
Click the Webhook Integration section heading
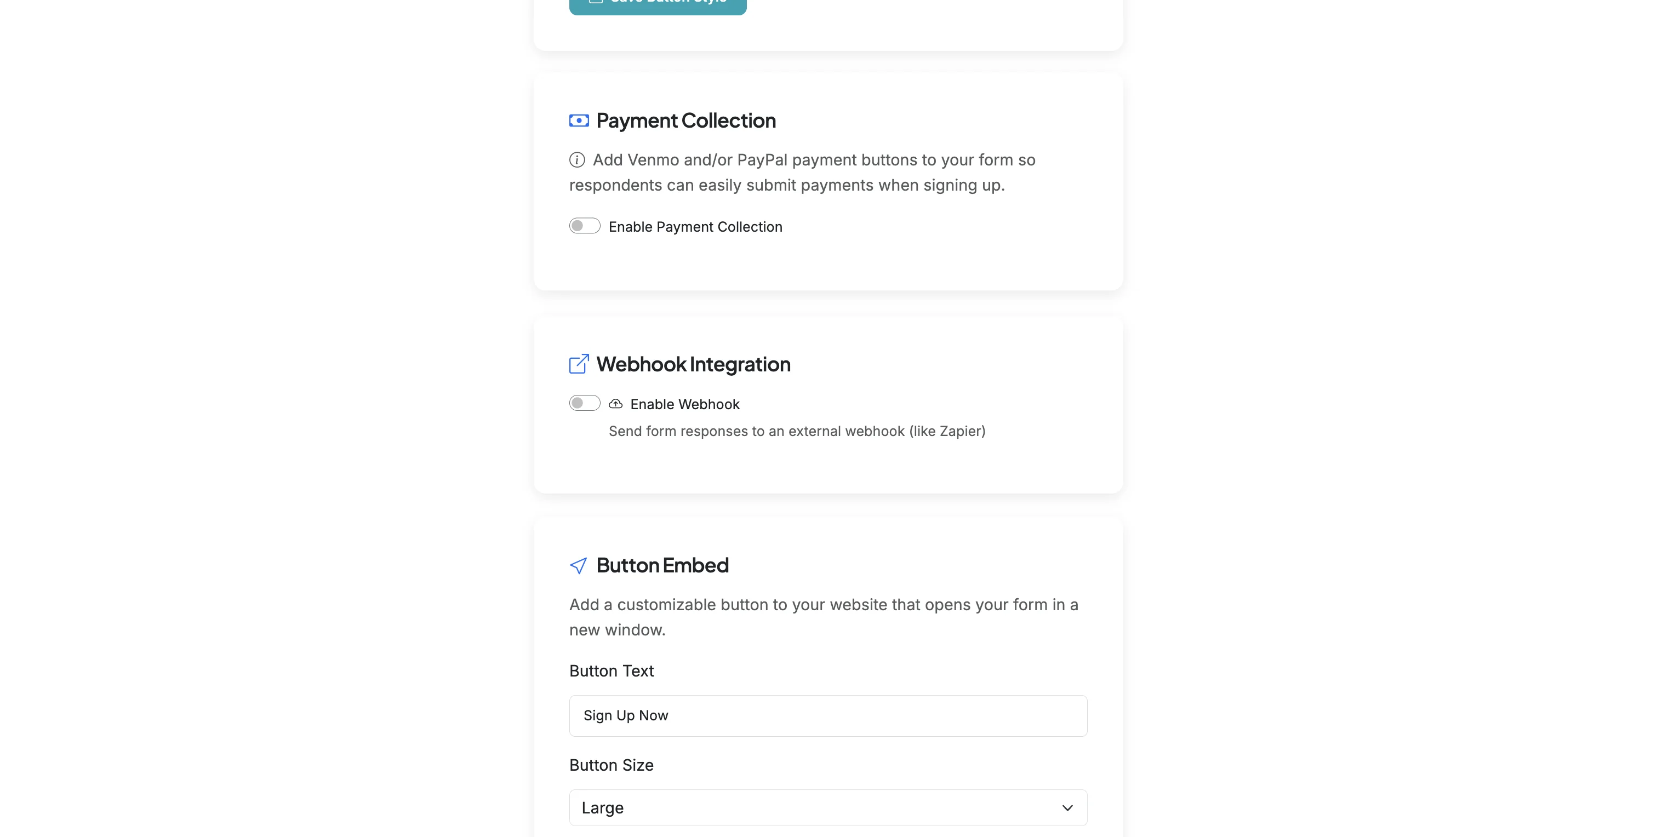coord(693,364)
